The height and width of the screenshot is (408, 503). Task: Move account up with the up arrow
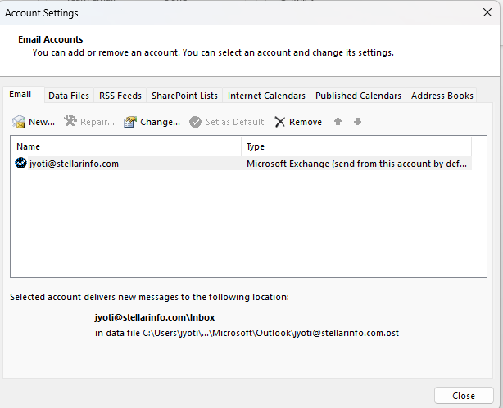338,121
